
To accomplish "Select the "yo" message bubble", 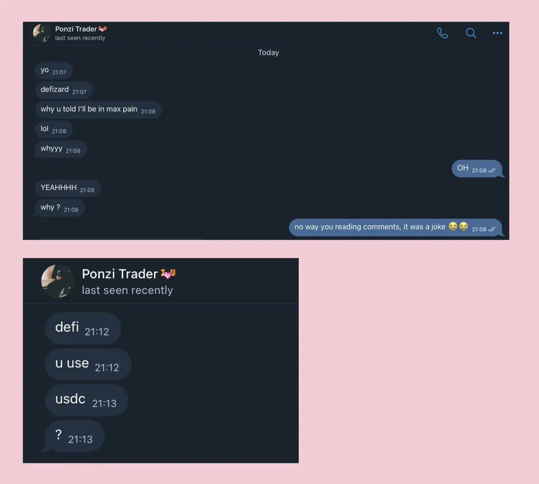I will tap(53, 71).
